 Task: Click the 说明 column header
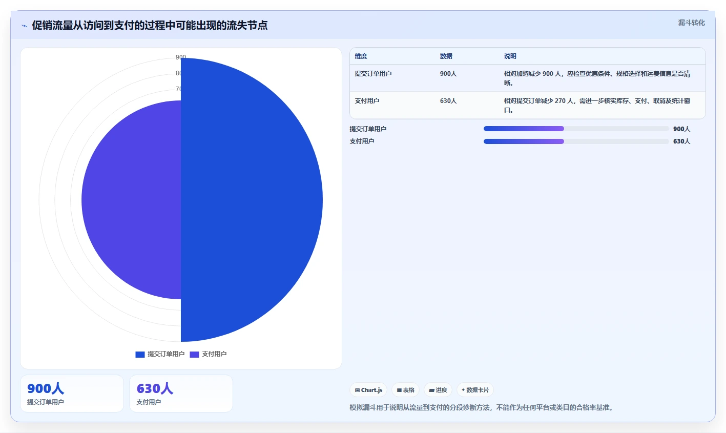[x=510, y=56]
